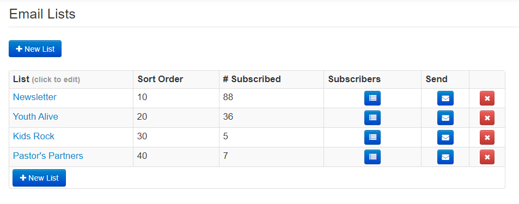Send email to Youth Alive list
The height and width of the screenshot is (204, 519).
coord(445,118)
